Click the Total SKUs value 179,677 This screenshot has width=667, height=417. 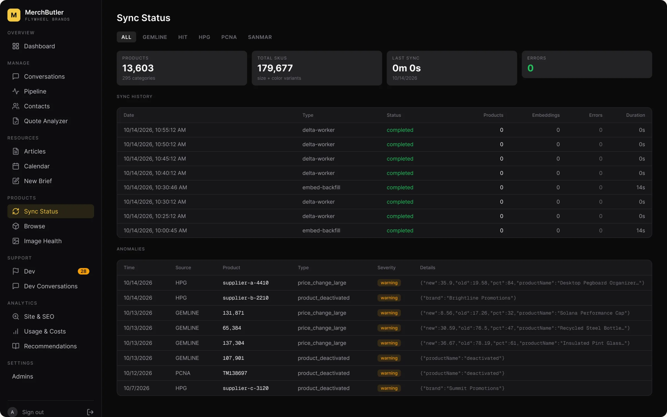pos(275,68)
